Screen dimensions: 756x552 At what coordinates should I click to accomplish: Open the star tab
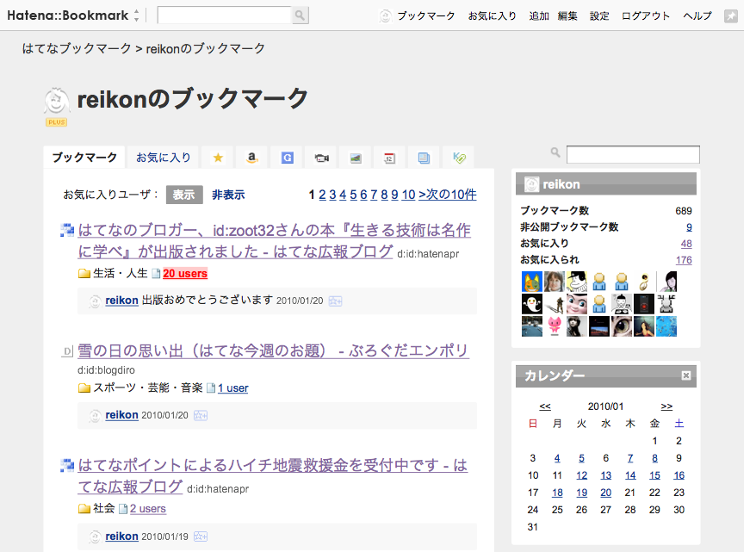[x=218, y=158]
